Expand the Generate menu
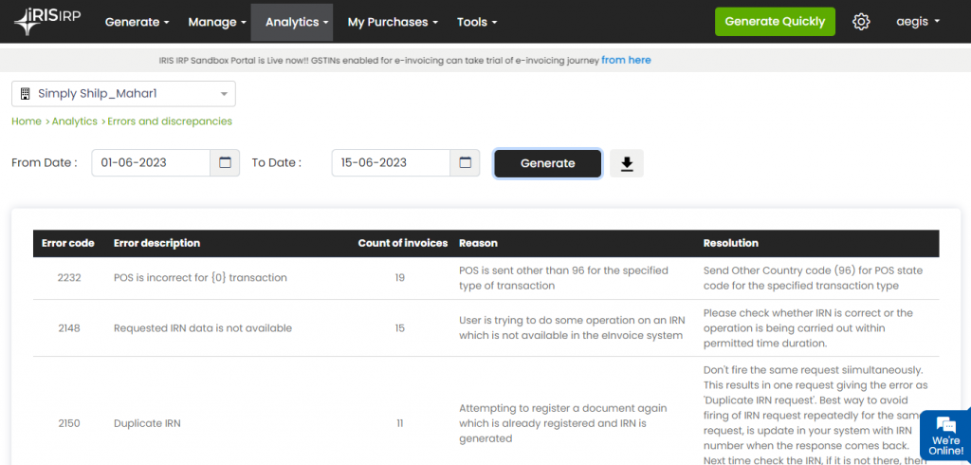The height and width of the screenshot is (465, 971). point(137,22)
